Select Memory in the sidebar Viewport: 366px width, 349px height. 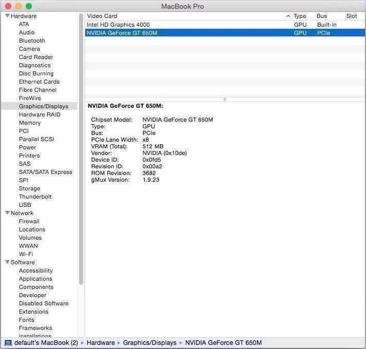30,123
